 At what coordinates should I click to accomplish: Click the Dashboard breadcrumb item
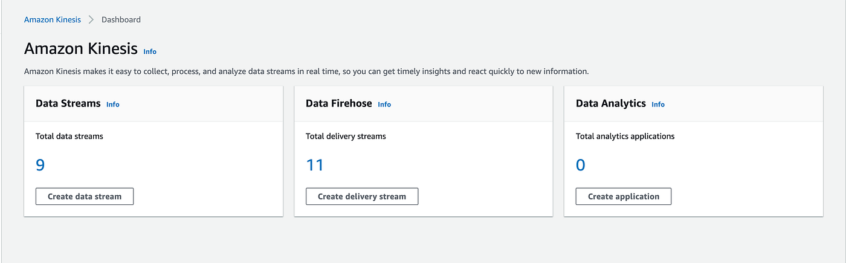tap(121, 20)
